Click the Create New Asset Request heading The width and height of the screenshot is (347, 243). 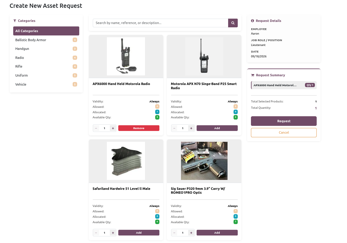coord(46,6)
